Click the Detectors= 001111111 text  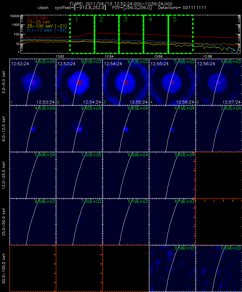[182, 8]
